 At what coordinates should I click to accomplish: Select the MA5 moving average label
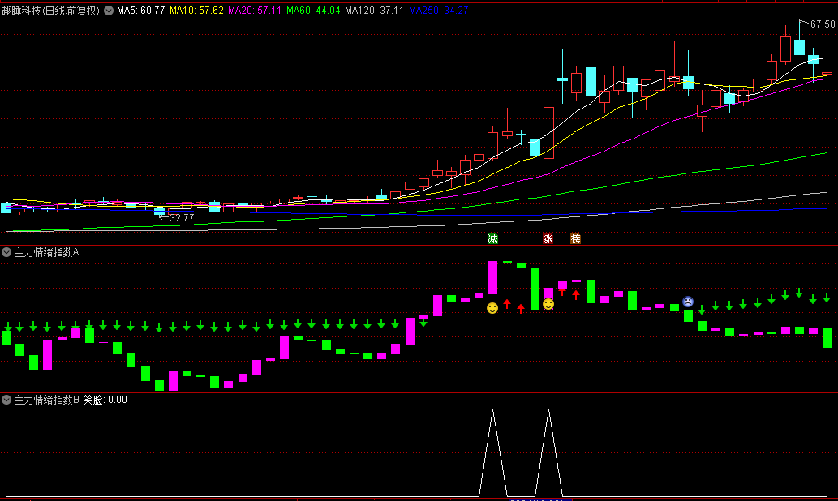point(140,11)
